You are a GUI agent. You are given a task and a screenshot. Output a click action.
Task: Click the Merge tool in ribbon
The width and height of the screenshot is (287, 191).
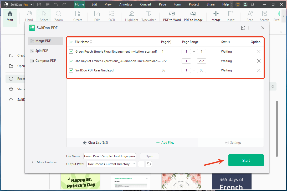point(216,16)
